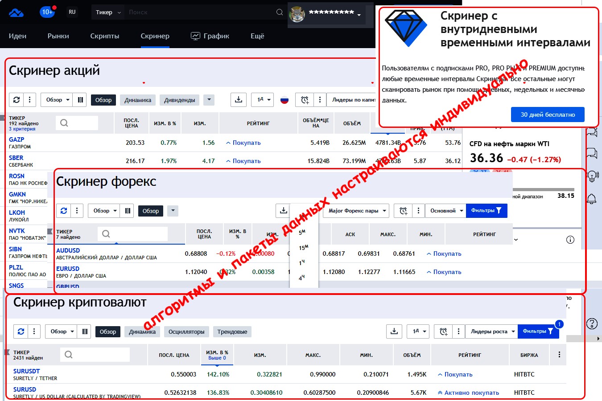Open the GAZP ticker link

coord(16,139)
